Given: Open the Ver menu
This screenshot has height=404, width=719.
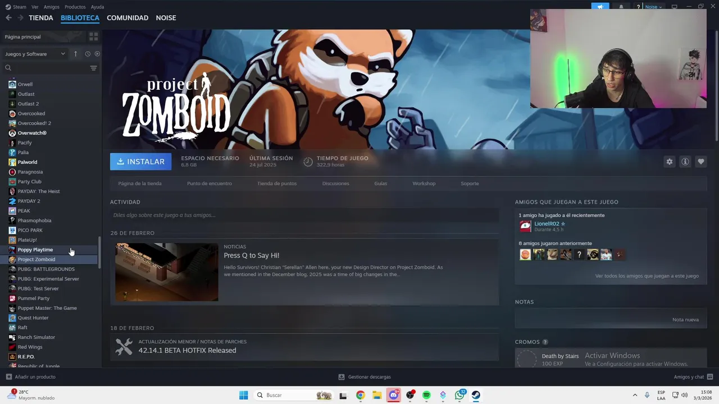Looking at the screenshot, I should pos(35,7).
